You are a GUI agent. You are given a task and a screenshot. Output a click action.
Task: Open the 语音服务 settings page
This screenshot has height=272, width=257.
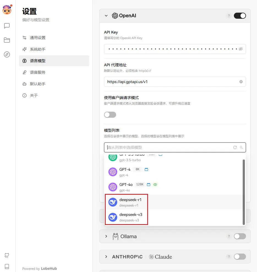[38, 72]
